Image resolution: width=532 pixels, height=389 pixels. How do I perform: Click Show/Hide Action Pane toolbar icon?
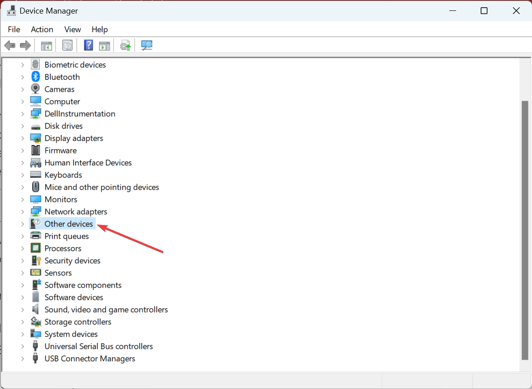tap(104, 45)
